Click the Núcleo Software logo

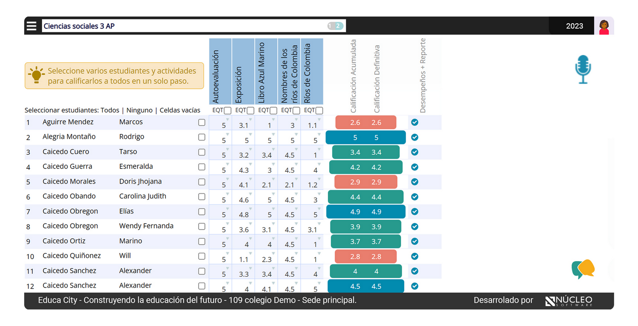pos(569,300)
